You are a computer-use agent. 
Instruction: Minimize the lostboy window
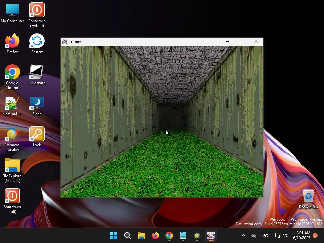227,41
